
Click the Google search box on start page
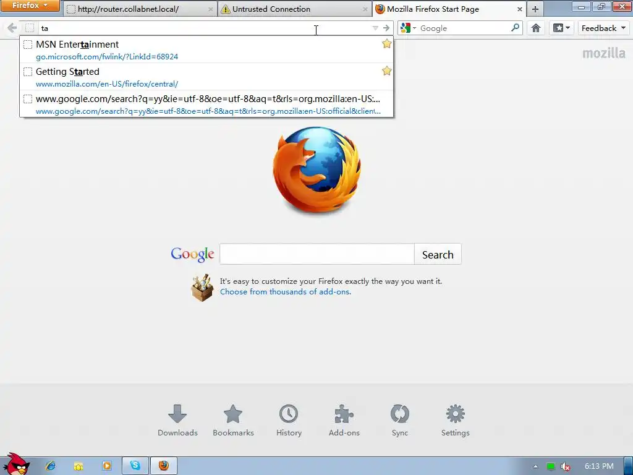point(317,254)
